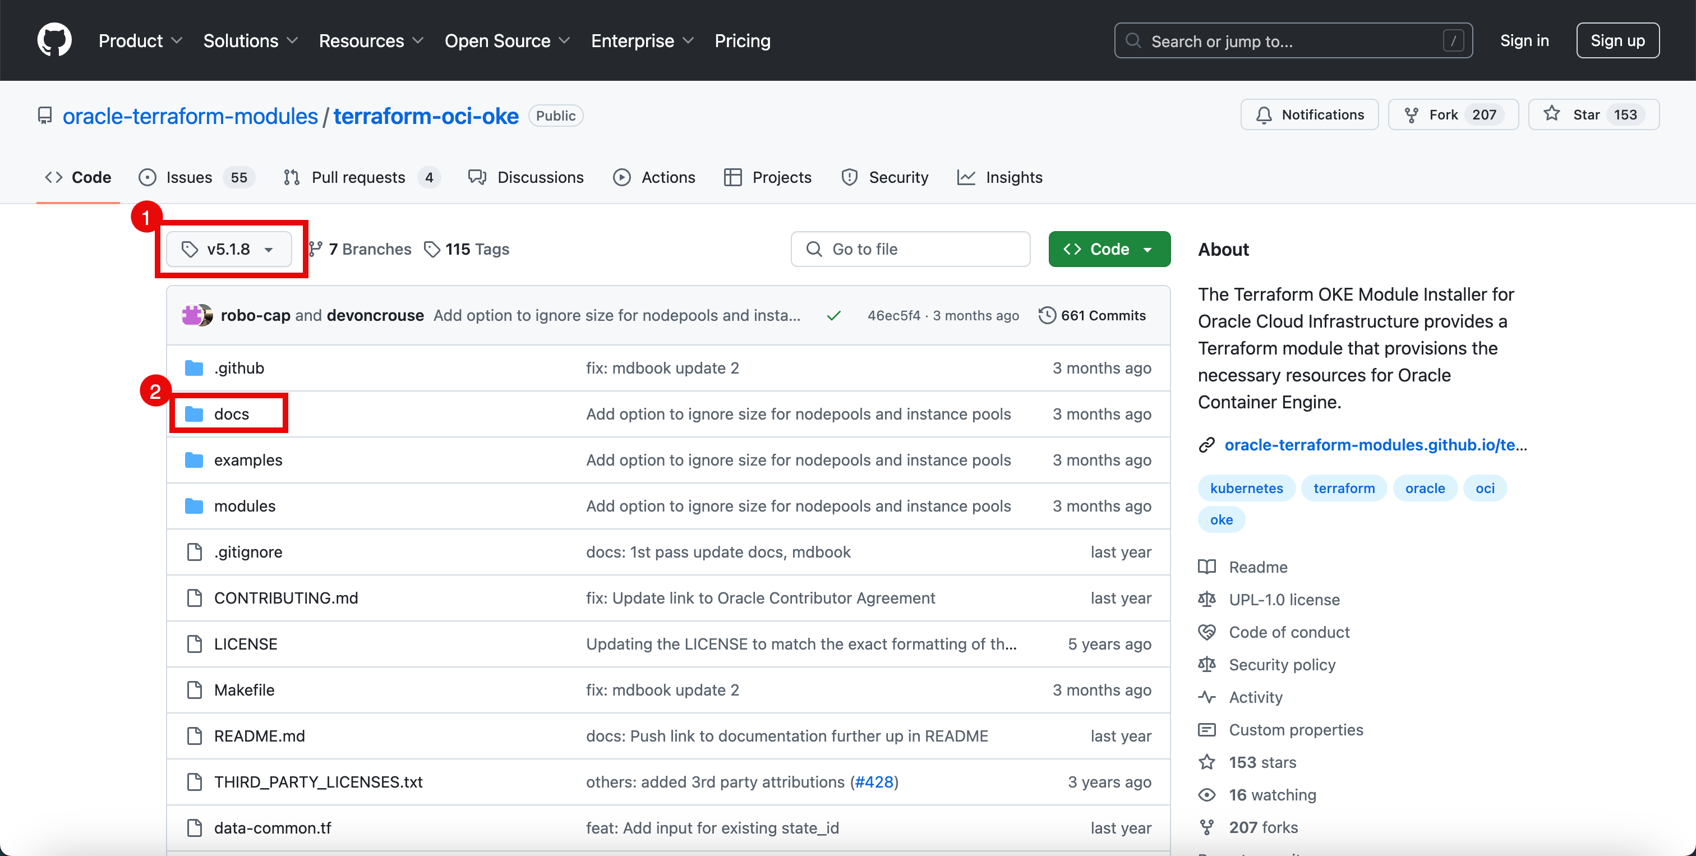The height and width of the screenshot is (856, 1696).
Task: Expand the green Code dropdown button
Action: (1109, 249)
